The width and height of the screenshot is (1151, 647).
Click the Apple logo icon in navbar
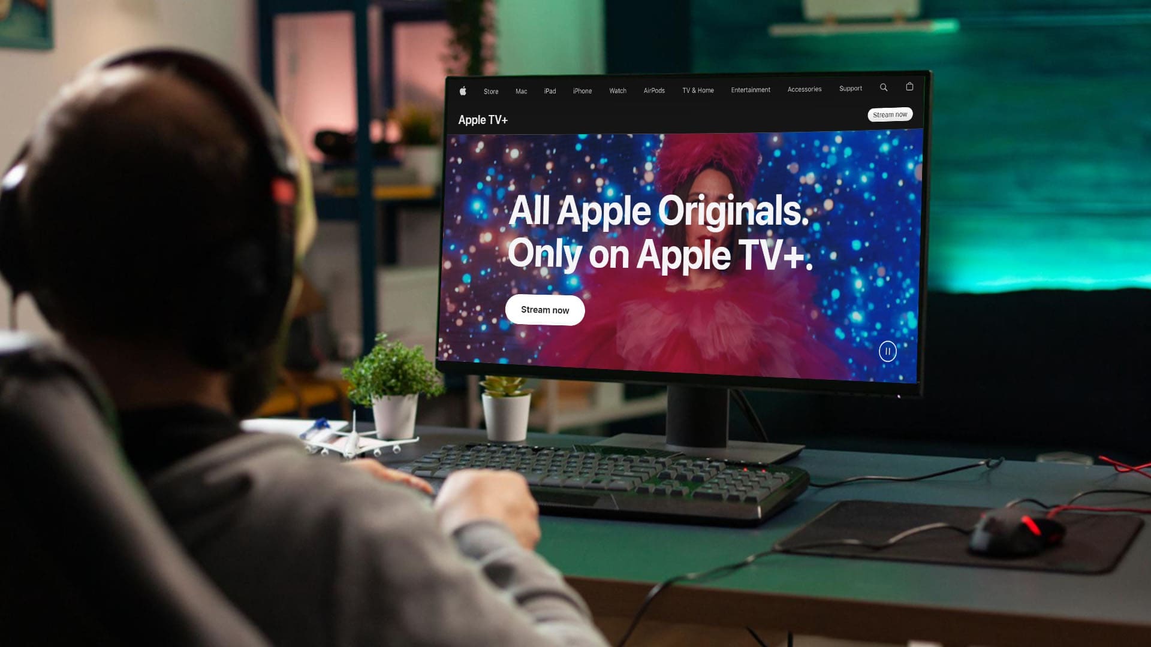tap(463, 90)
